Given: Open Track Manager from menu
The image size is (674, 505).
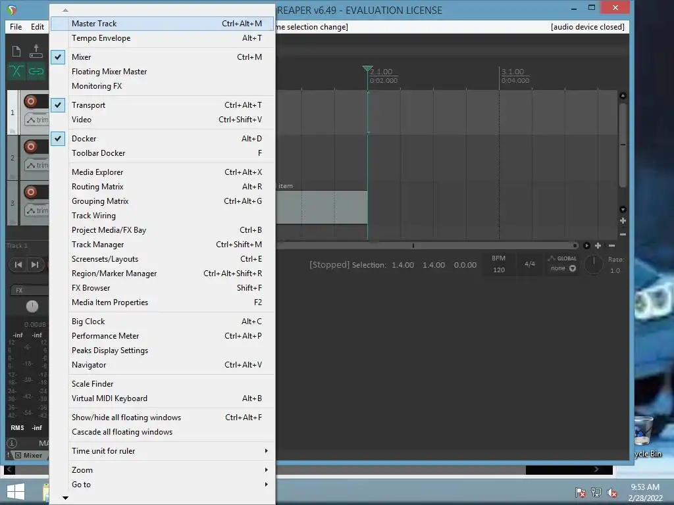Looking at the screenshot, I should [x=163, y=245].
